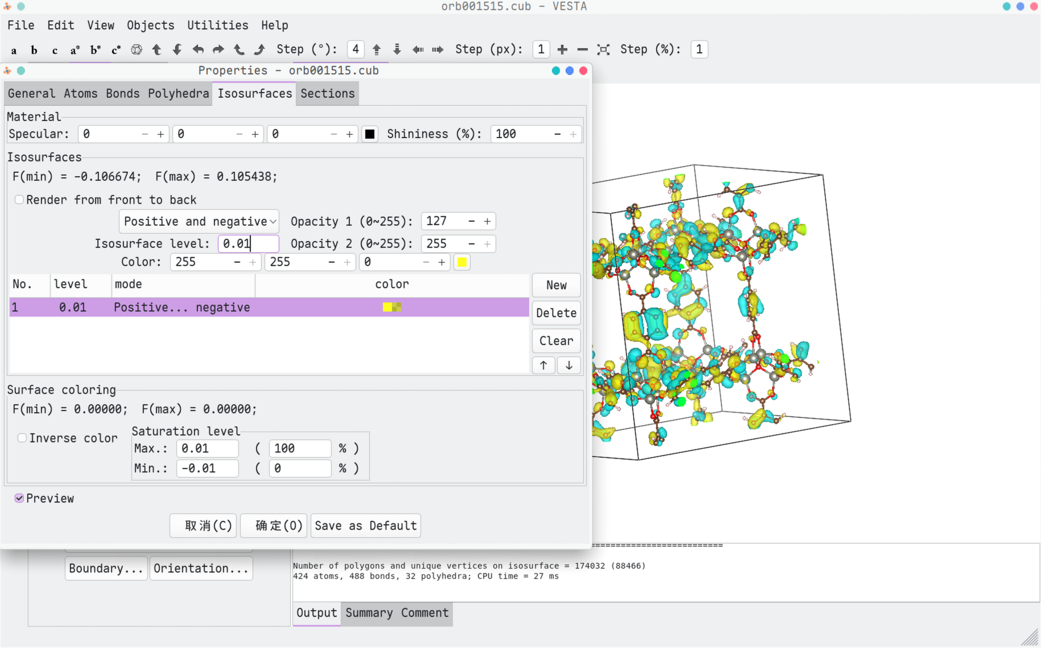
Task: Open the yellow isosurface color swatch
Action: (x=462, y=262)
